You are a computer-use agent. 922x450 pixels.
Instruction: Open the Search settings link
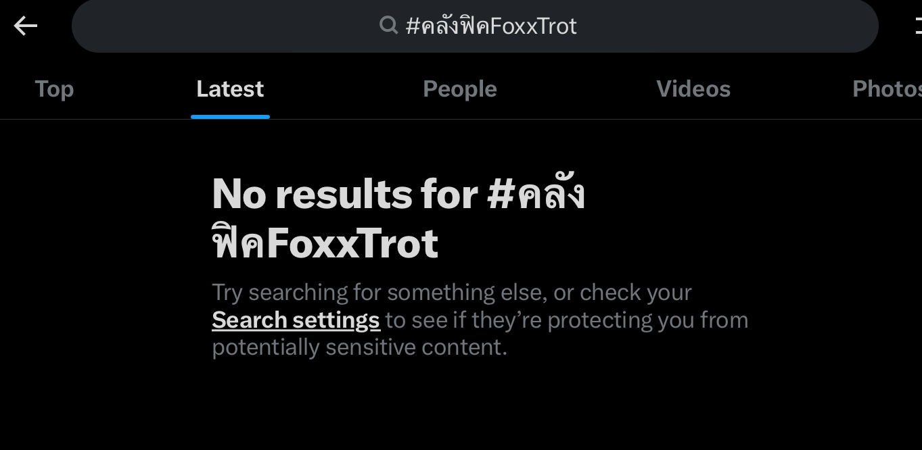click(296, 320)
